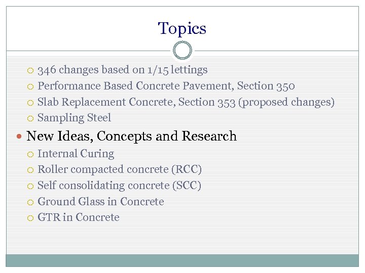
Task: Select the "Internal Curing" bullet text
Action: (76, 154)
